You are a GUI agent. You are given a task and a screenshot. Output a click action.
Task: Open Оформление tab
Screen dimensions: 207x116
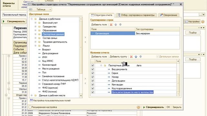pos(169,15)
